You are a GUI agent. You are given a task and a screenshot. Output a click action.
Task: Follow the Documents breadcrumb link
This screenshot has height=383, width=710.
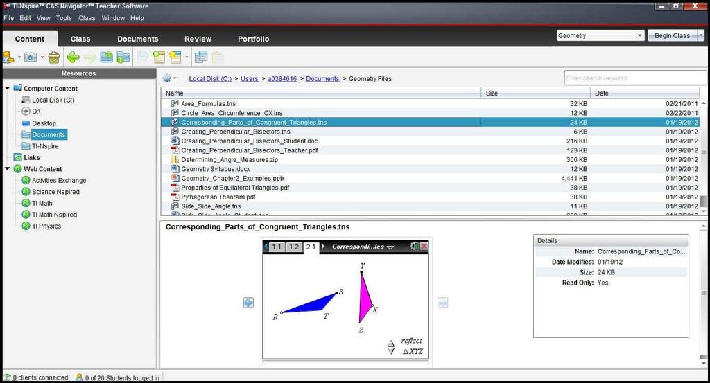point(322,79)
